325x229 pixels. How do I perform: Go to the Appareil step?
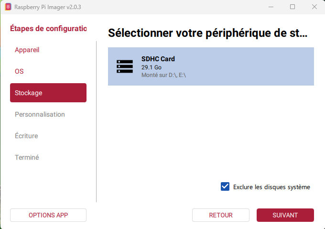(x=27, y=50)
